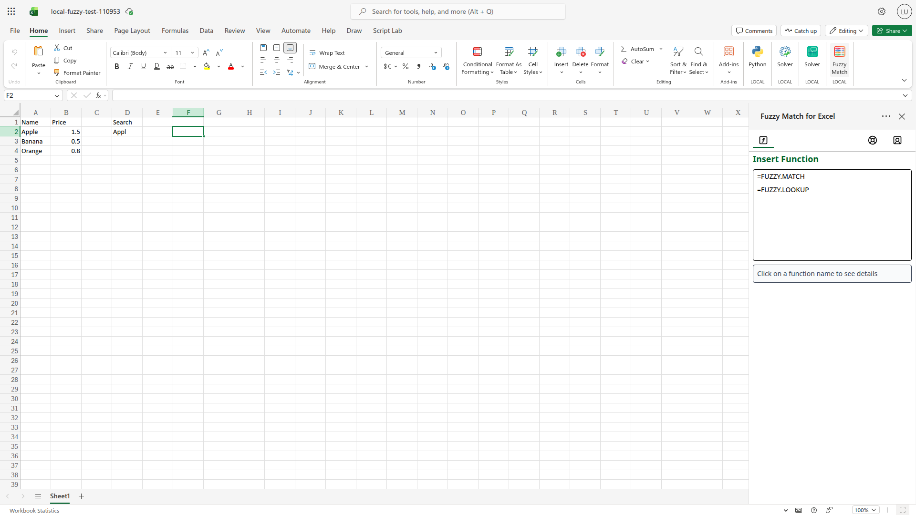The image size is (916, 515).
Task: Cut the selected cell
Action: point(63,48)
